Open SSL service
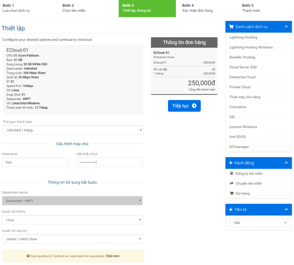This screenshot has height=265, width=294. coord(259,117)
